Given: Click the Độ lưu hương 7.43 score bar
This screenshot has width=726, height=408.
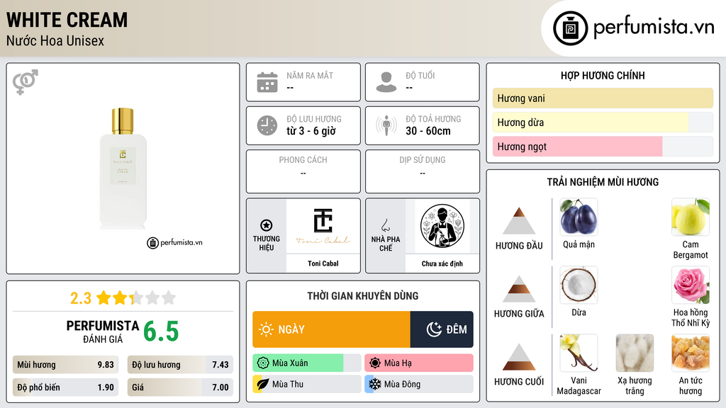Looking at the screenshot, I should 180,365.
